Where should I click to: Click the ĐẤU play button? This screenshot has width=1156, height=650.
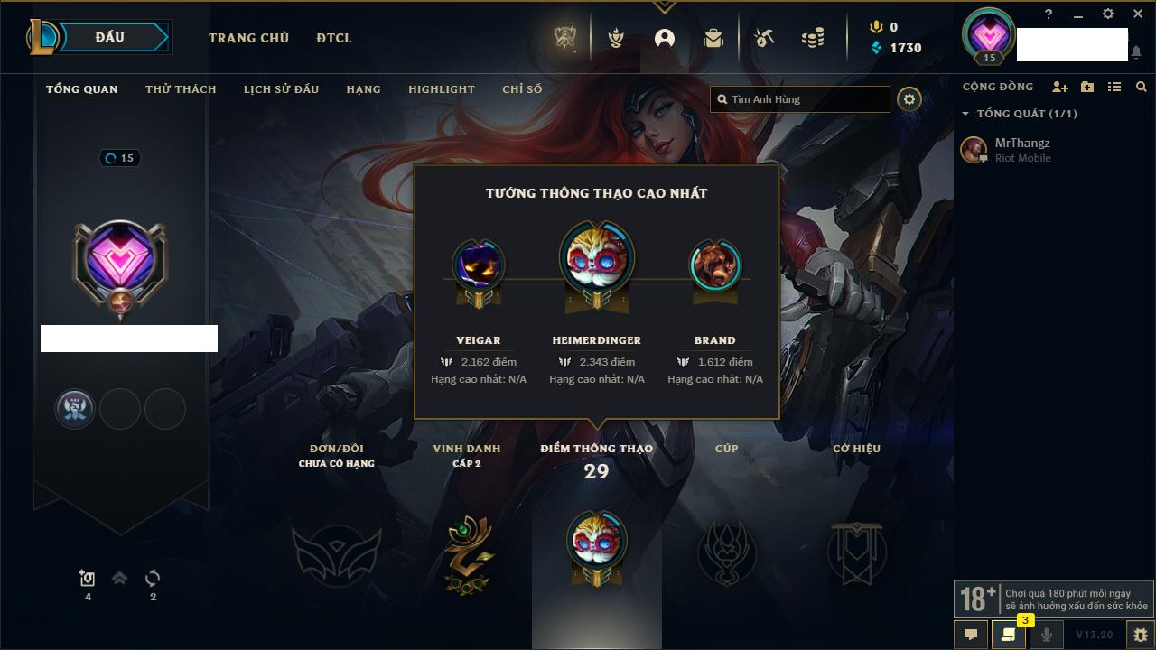point(98,37)
